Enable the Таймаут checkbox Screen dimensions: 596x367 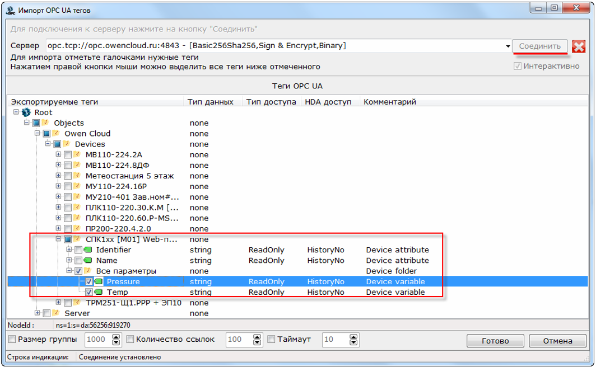272,340
